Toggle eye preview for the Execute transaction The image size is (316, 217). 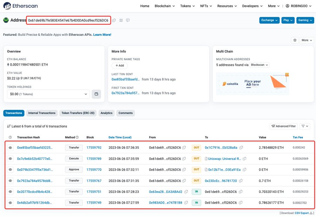point(10,159)
